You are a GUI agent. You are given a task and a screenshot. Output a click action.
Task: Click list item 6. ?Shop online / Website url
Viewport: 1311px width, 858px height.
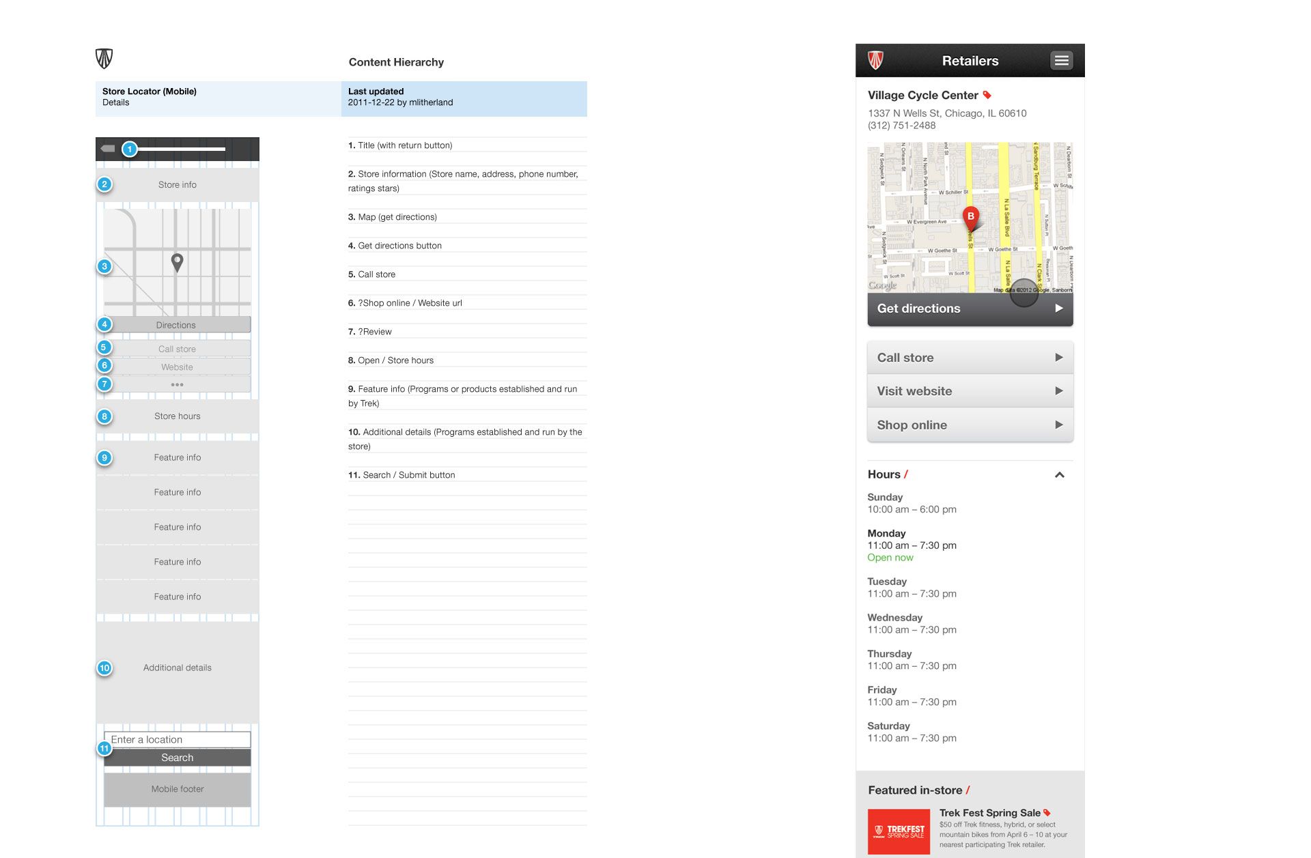pos(405,303)
